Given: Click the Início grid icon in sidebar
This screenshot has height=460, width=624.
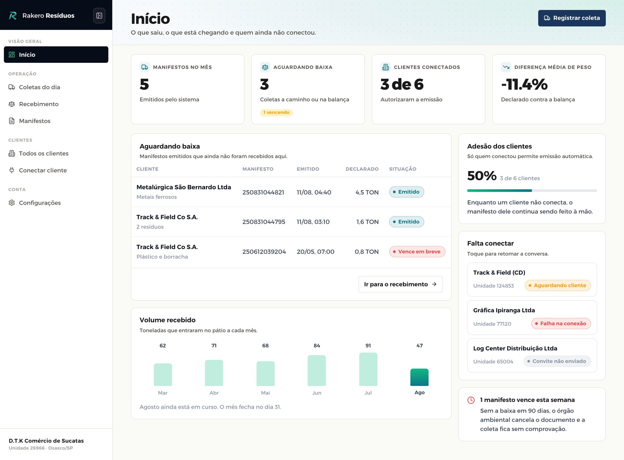Looking at the screenshot, I should [12, 55].
